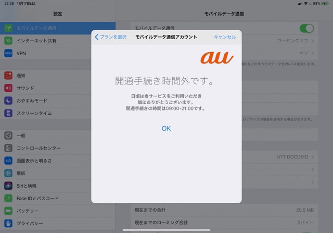Tap the Internet sharing link icon
The image size is (333, 233).
(x=8, y=41)
